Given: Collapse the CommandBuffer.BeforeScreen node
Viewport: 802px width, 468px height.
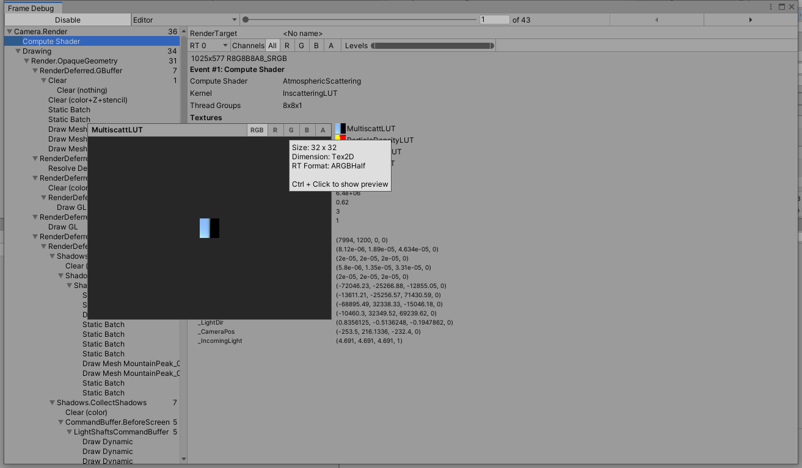Looking at the screenshot, I should tap(60, 422).
